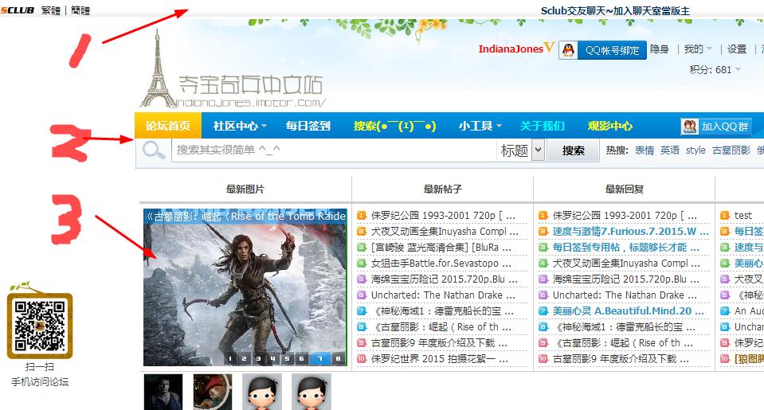This screenshot has height=410, width=764.
Task: Click the SCLUB logo in the top bar
Action: tap(17, 10)
